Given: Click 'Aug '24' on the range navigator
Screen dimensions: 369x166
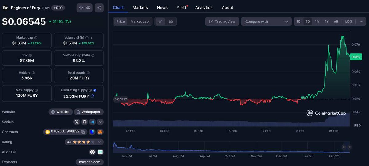Looking at the screenshot, I should click(178, 156).
